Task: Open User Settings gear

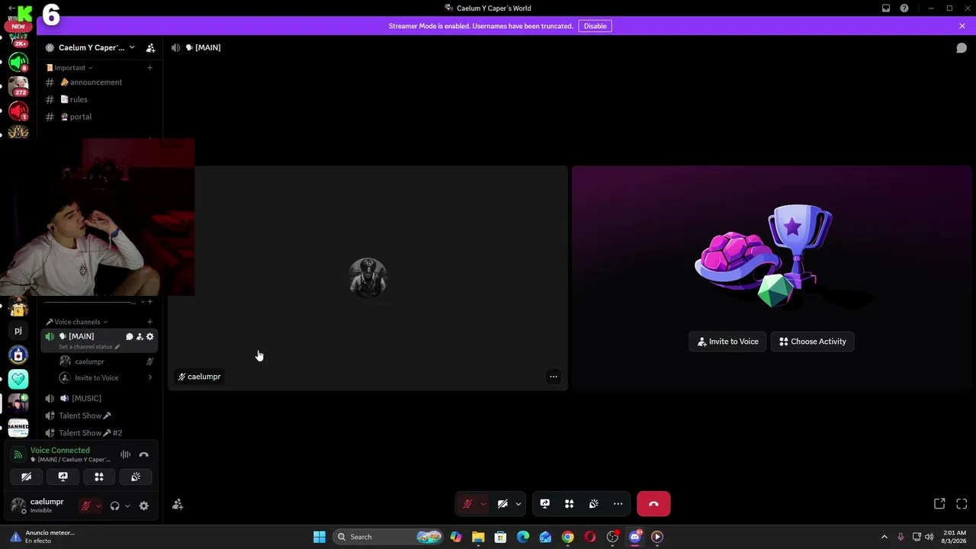Action: click(x=143, y=506)
